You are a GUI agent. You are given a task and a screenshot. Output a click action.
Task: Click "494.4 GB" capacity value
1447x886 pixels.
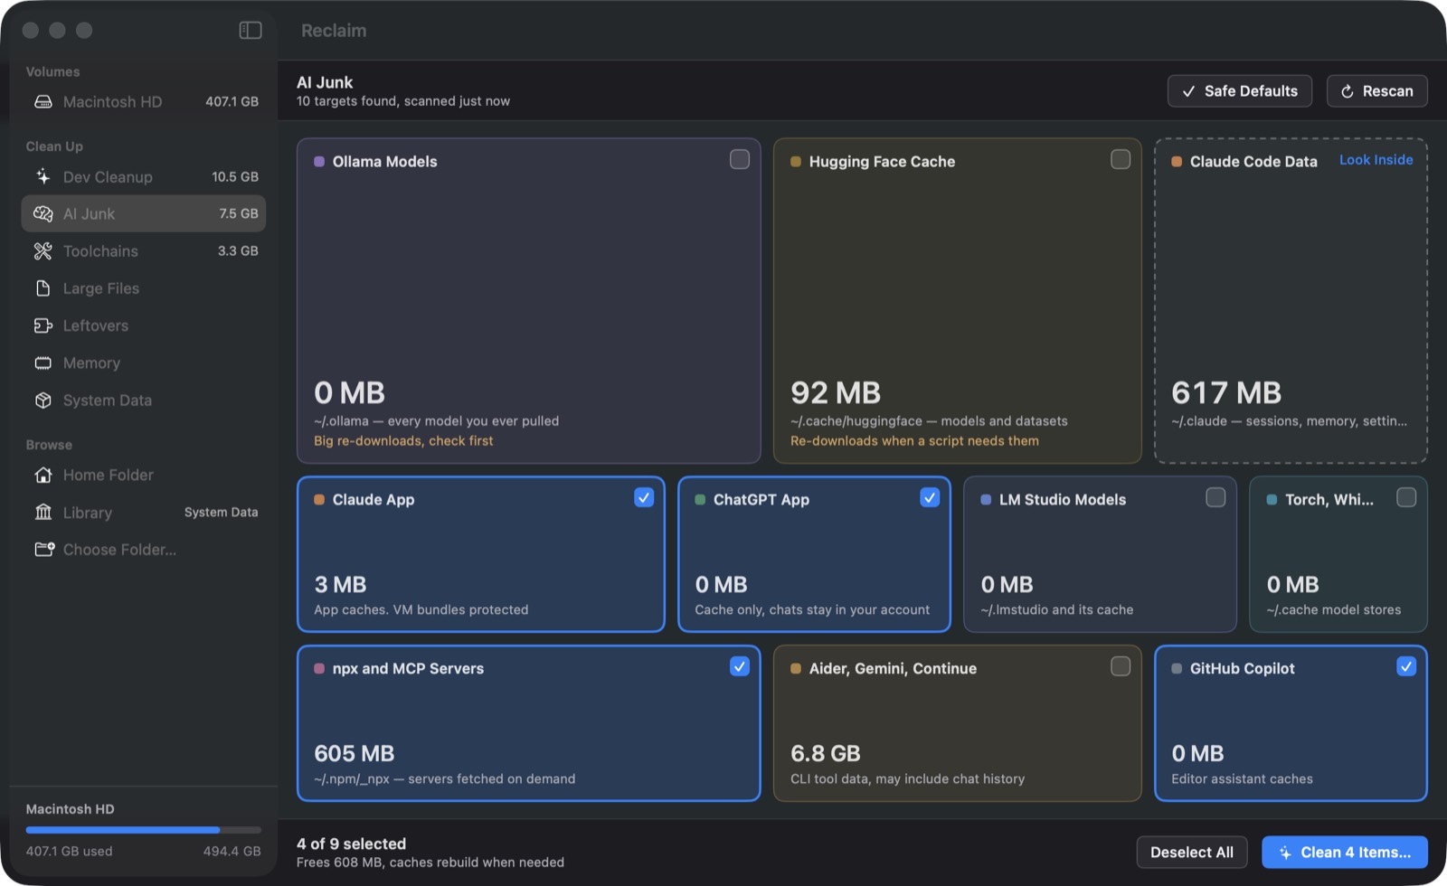[x=232, y=852]
